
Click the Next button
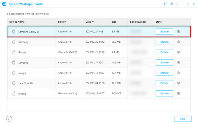[183, 119]
